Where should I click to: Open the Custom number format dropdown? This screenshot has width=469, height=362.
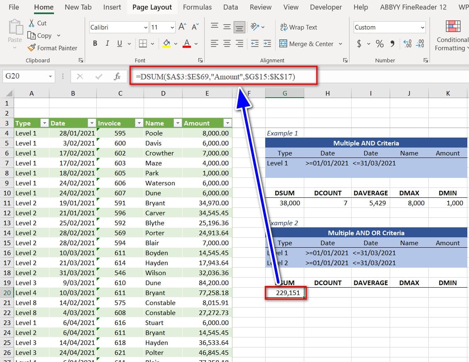pyautogui.click(x=423, y=27)
